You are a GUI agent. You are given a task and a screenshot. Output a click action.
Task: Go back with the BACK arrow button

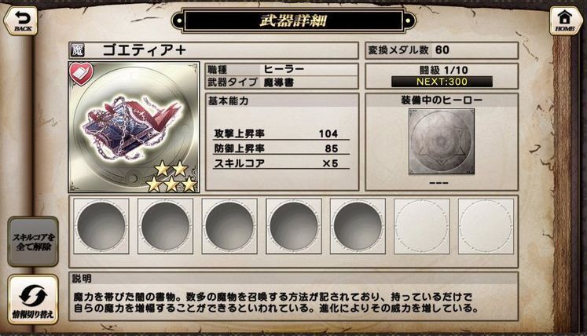21,20
